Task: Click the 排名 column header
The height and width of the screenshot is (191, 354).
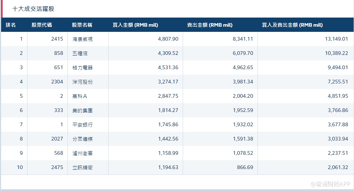Action: pyautogui.click(x=11, y=25)
